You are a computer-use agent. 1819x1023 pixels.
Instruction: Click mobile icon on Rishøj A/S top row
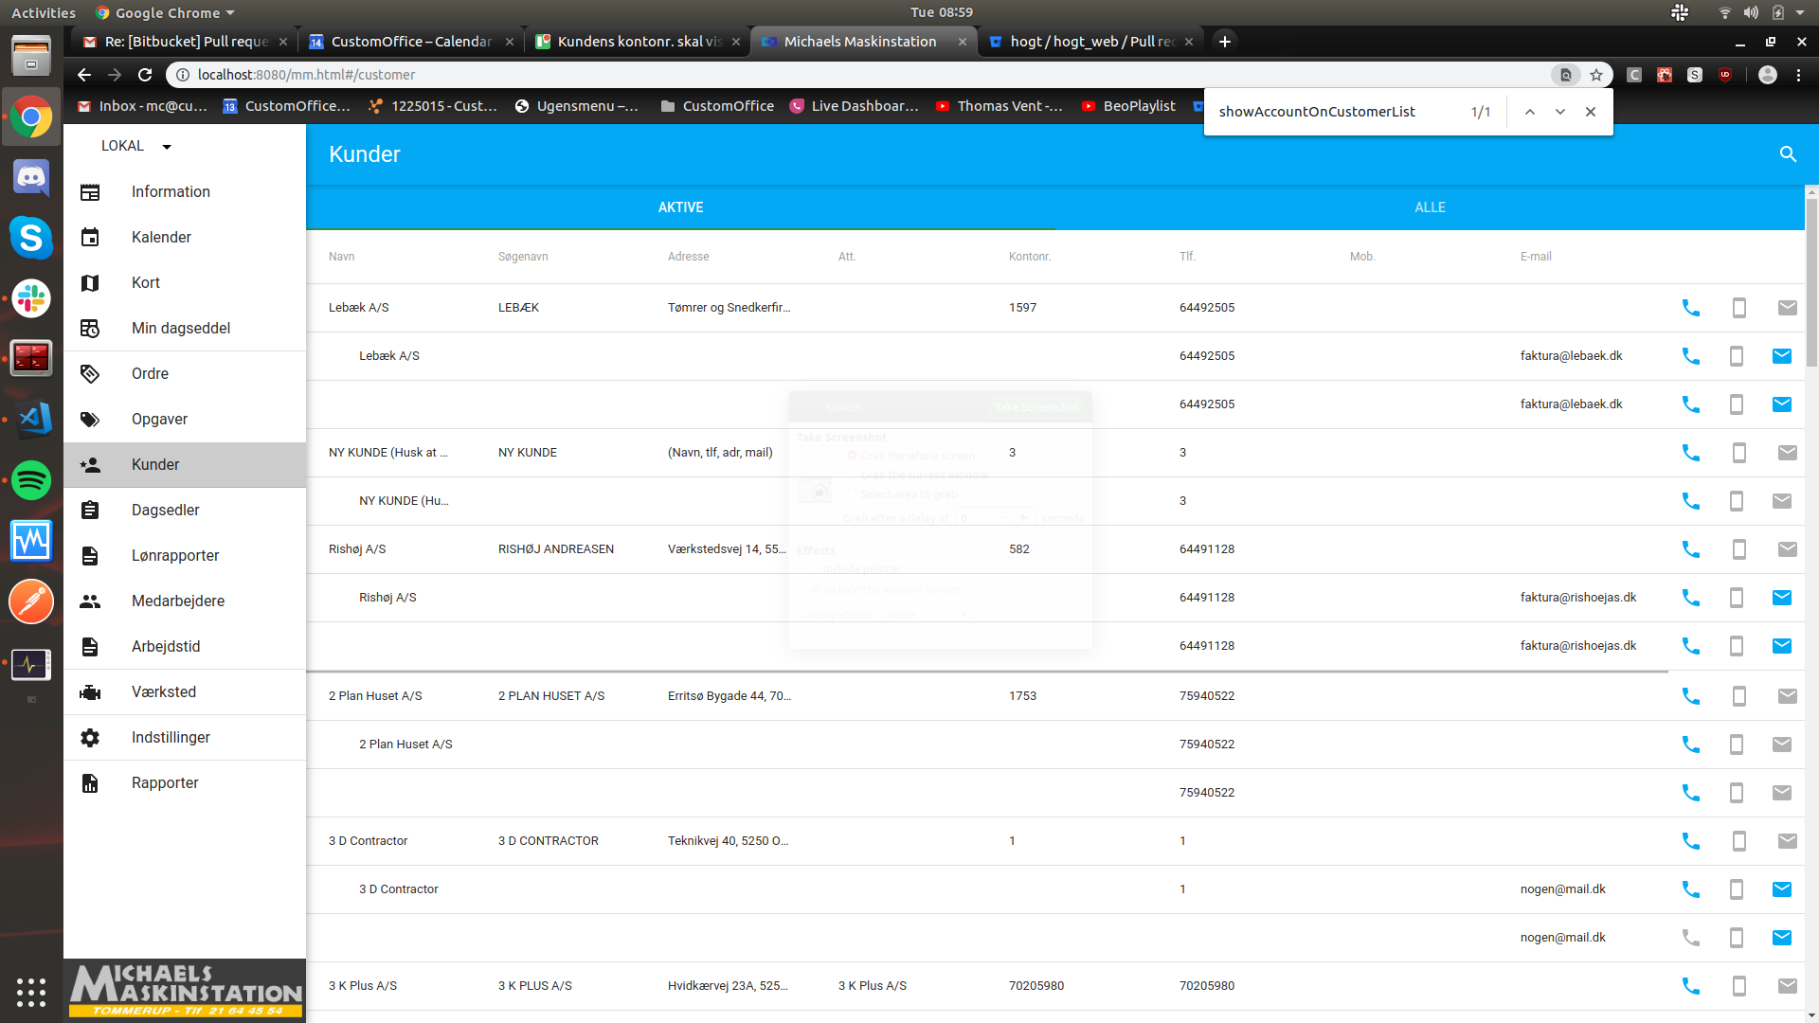click(1738, 549)
